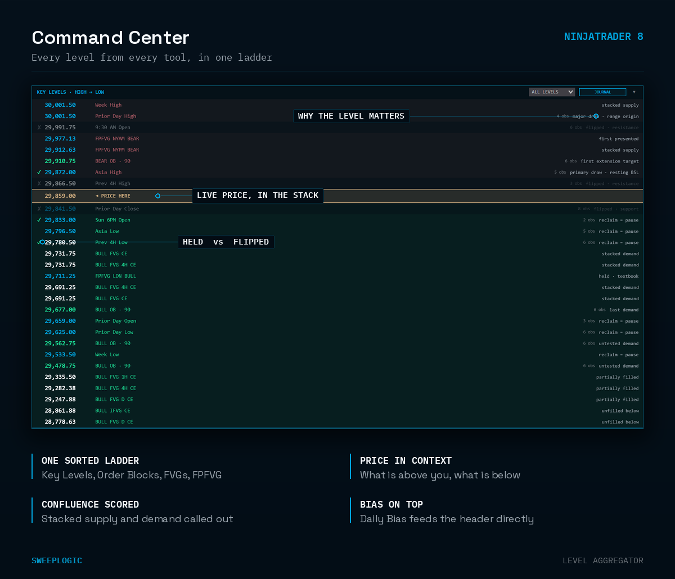
Task: Click the NINJATRADER 8 label
Action: 604,37
